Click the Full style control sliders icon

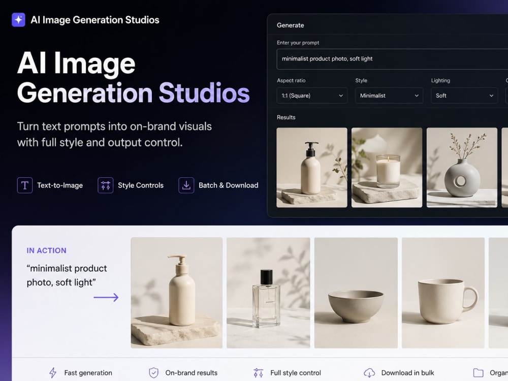click(258, 373)
